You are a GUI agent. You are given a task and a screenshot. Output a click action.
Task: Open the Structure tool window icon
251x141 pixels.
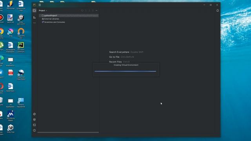(x=35, y=17)
